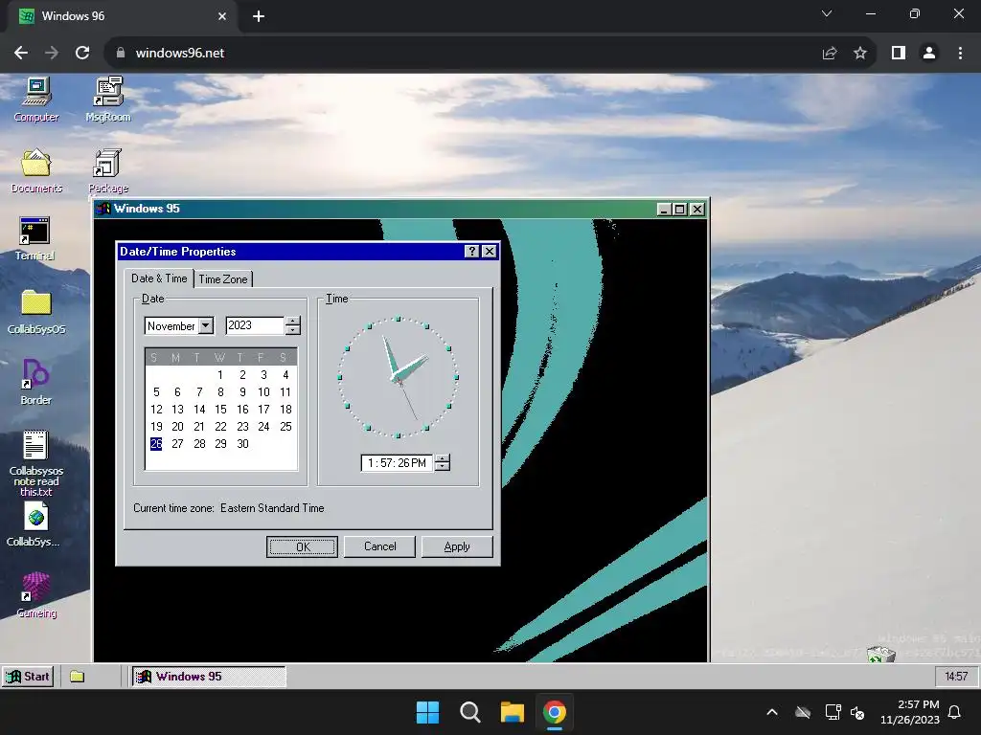Click the Windows 96 Start button
The image size is (981, 735).
pos(28,677)
